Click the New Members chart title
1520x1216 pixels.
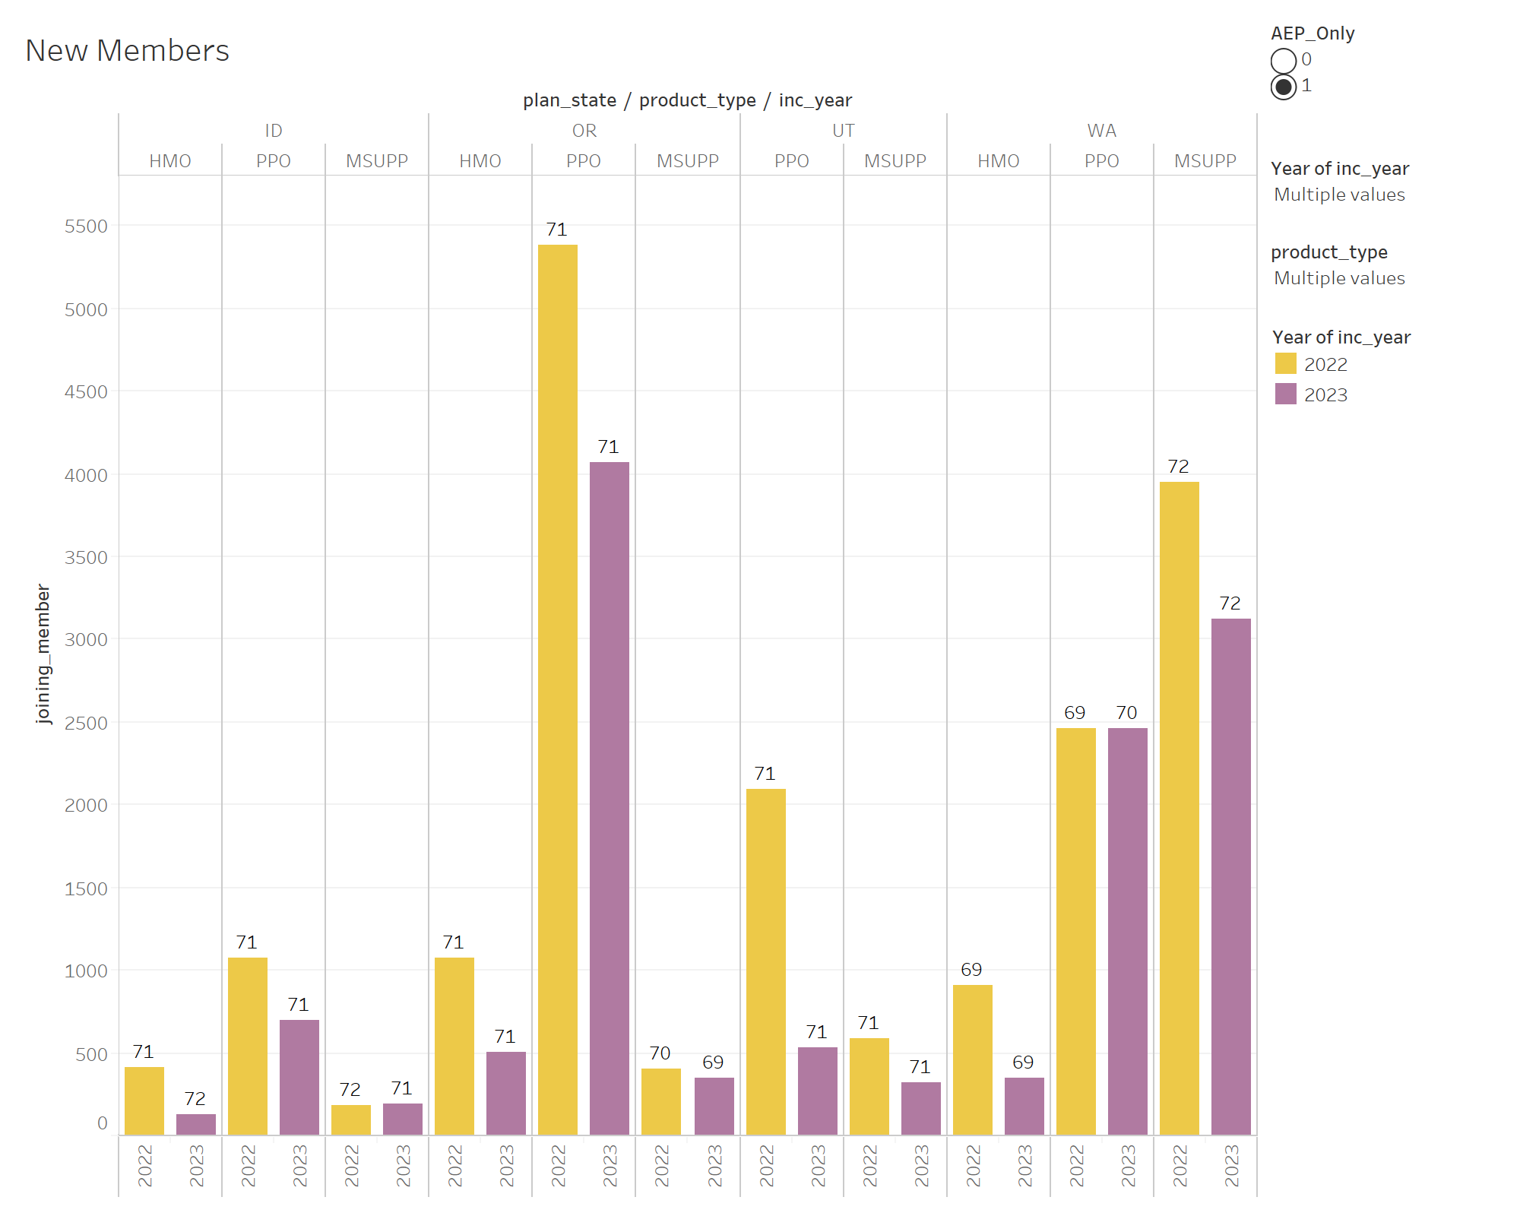tap(127, 51)
